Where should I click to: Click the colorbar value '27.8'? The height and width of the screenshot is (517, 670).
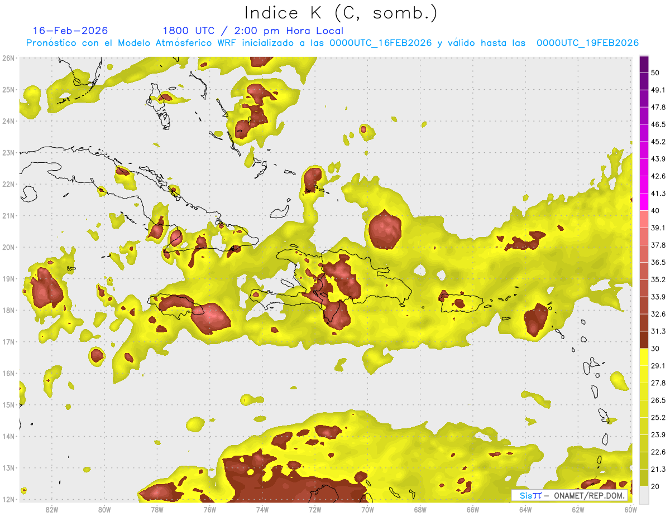(x=658, y=383)
